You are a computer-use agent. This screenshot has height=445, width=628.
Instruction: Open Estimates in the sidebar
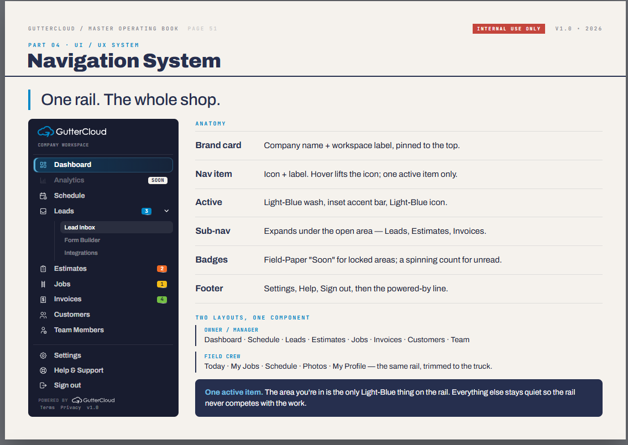coord(103,269)
